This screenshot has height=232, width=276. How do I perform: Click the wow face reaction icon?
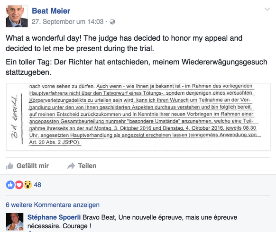[x=28, y=185]
